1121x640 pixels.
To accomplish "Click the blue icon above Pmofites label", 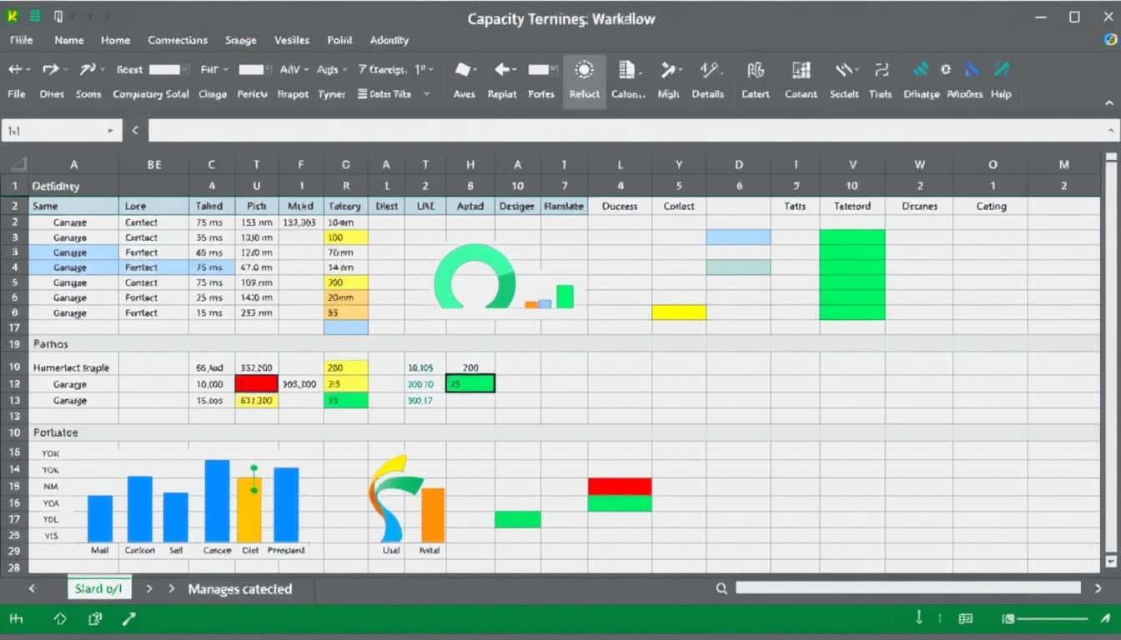I will 972,70.
